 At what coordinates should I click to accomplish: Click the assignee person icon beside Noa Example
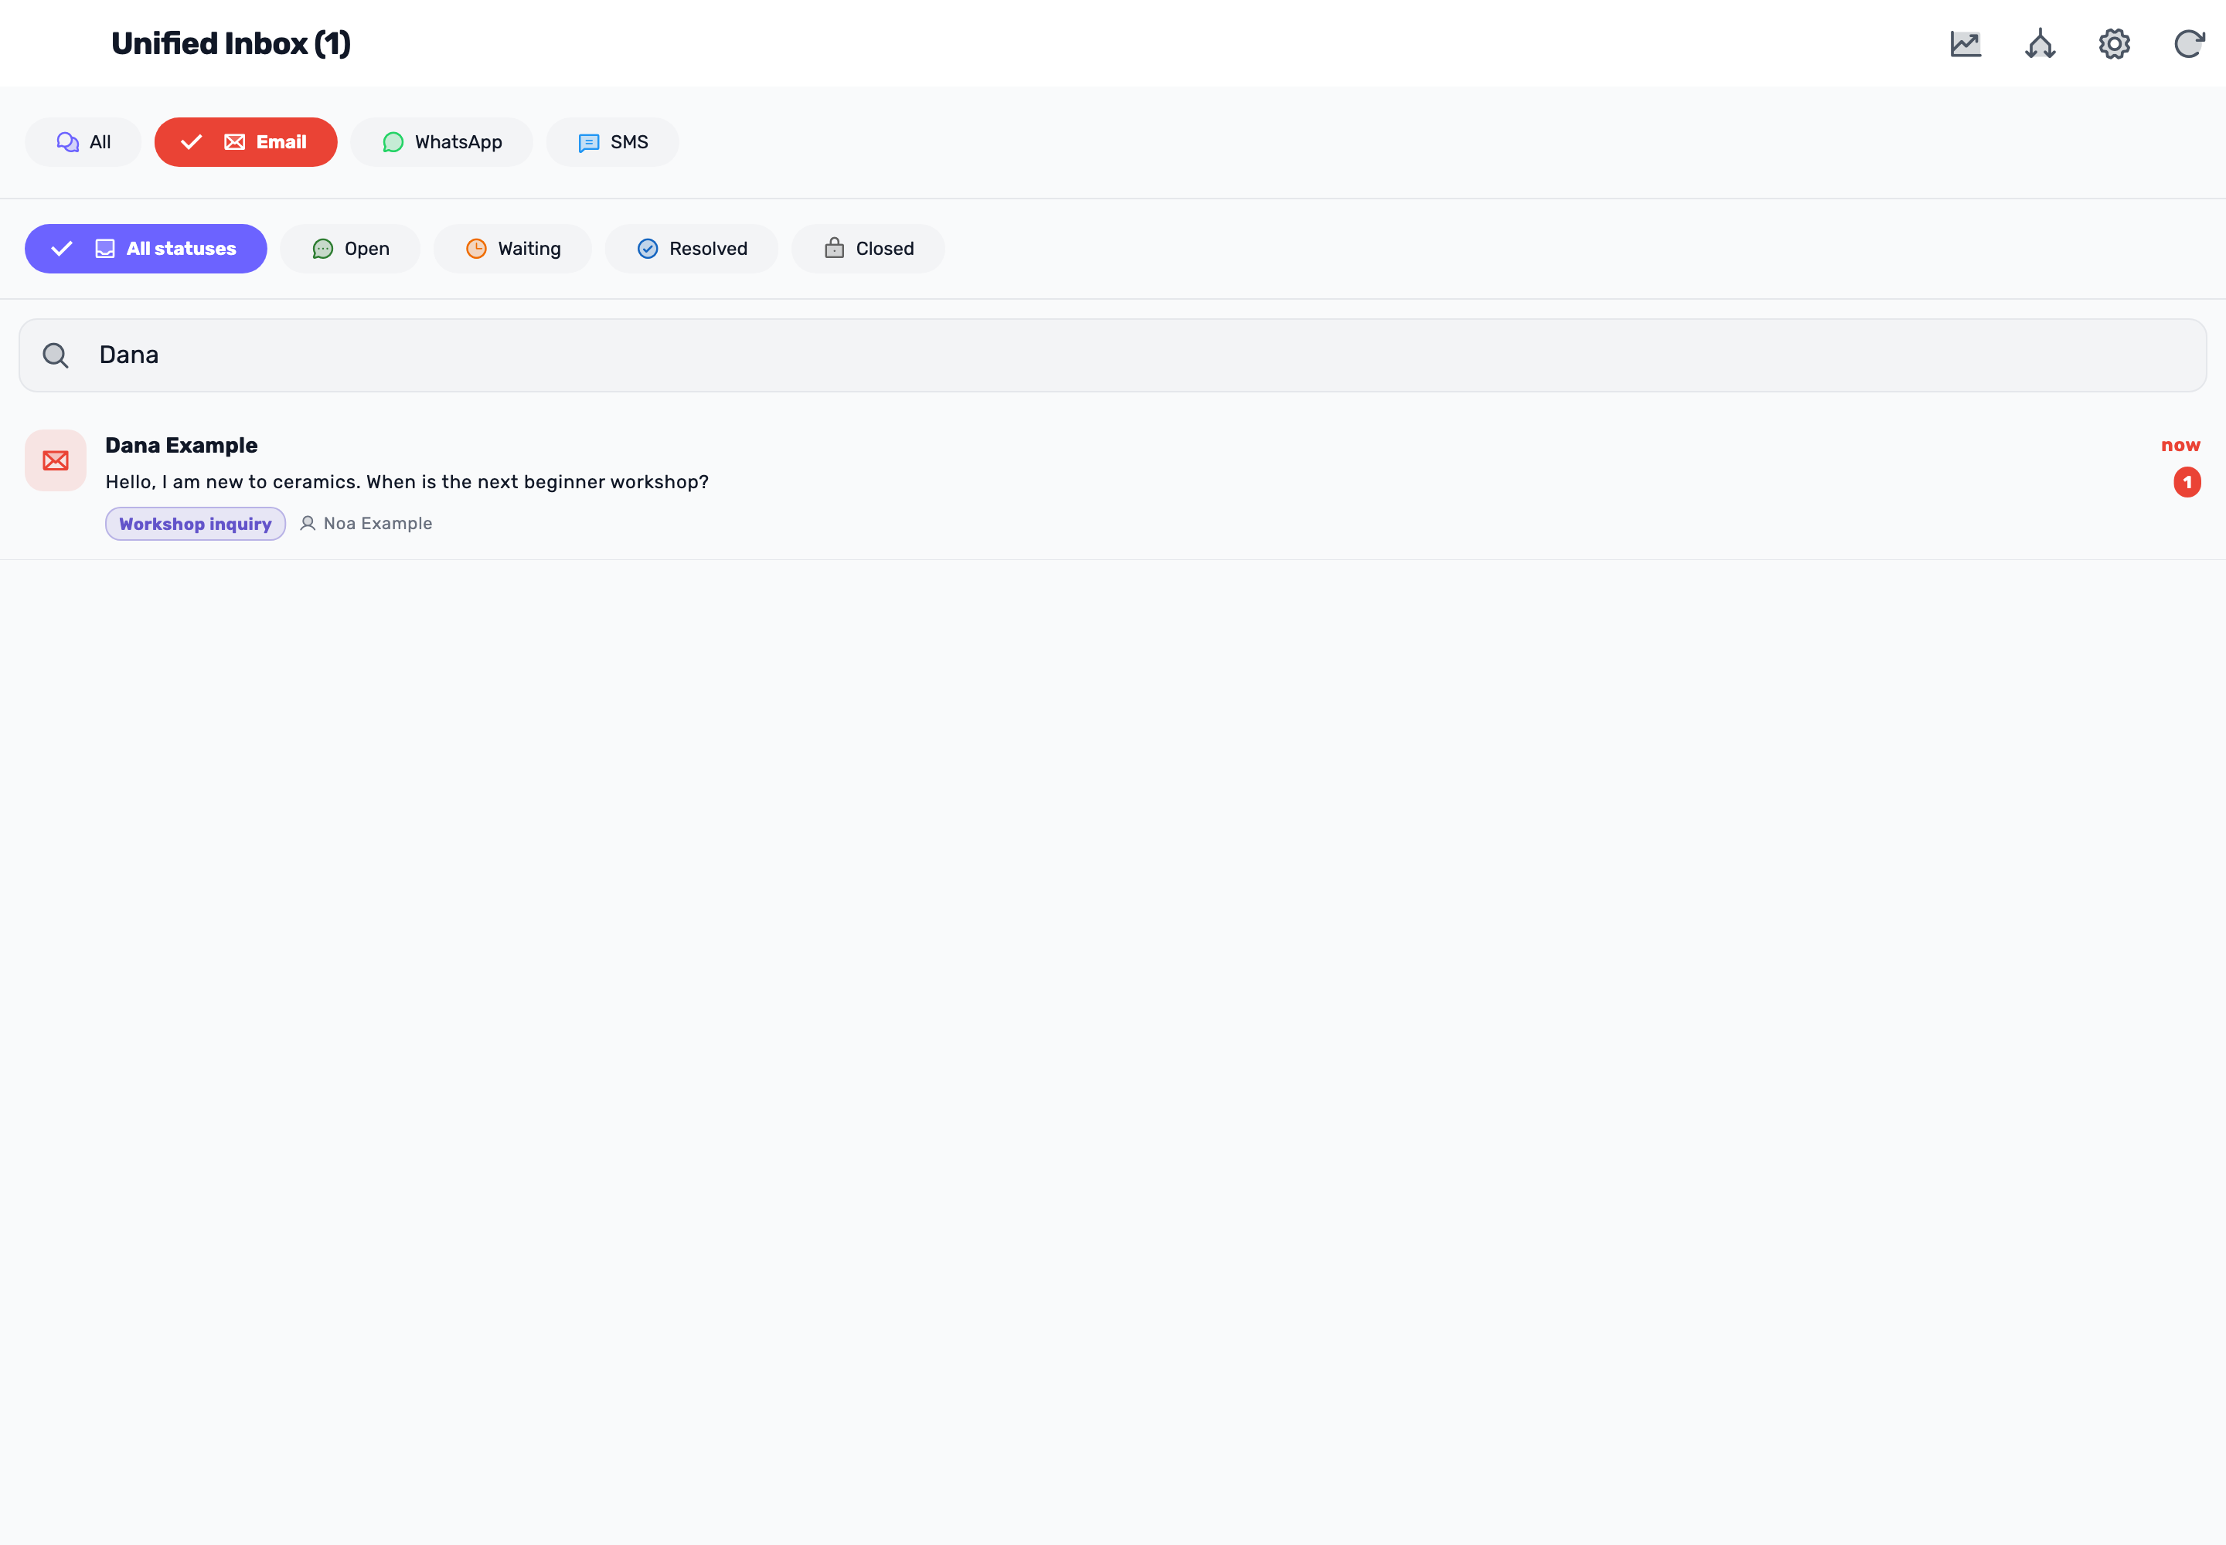pos(307,524)
